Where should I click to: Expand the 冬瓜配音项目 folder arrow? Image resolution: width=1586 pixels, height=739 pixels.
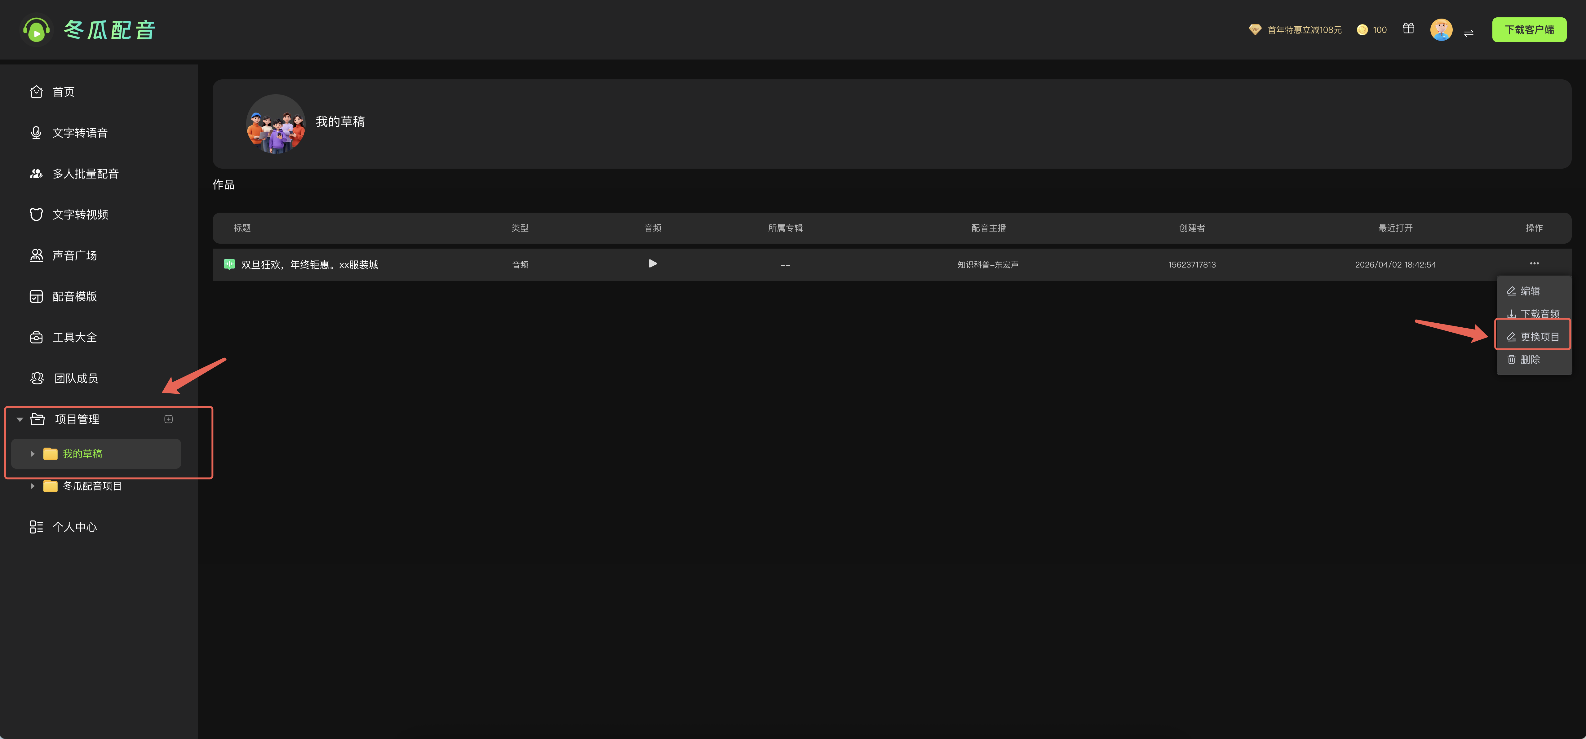click(x=33, y=486)
